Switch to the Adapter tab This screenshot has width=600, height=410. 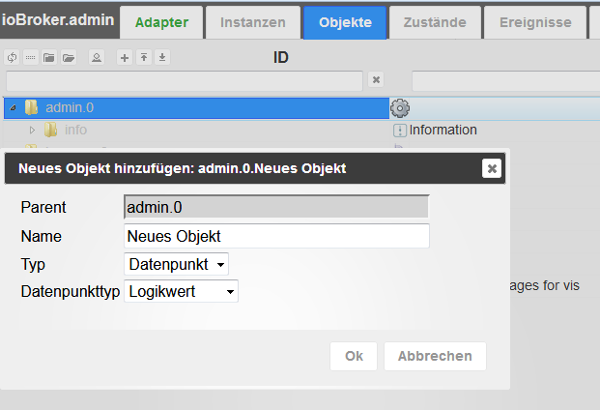[x=161, y=22]
